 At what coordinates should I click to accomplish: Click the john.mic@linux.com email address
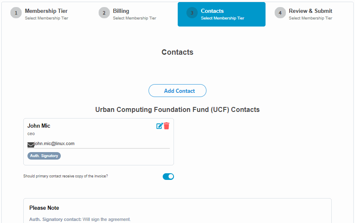(55, 143)
